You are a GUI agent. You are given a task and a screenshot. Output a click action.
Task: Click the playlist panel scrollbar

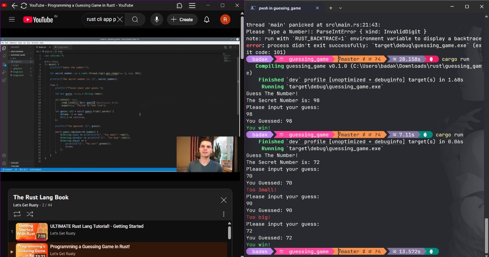pos(229,233)
